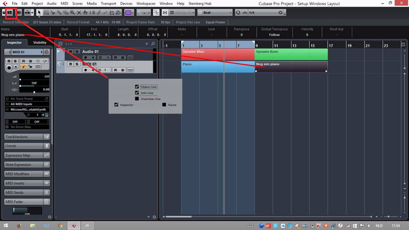This screenshot has width=409, height=230.
Task: Expand the MIDI Modifiers section
Action: [x=27, y=174]
